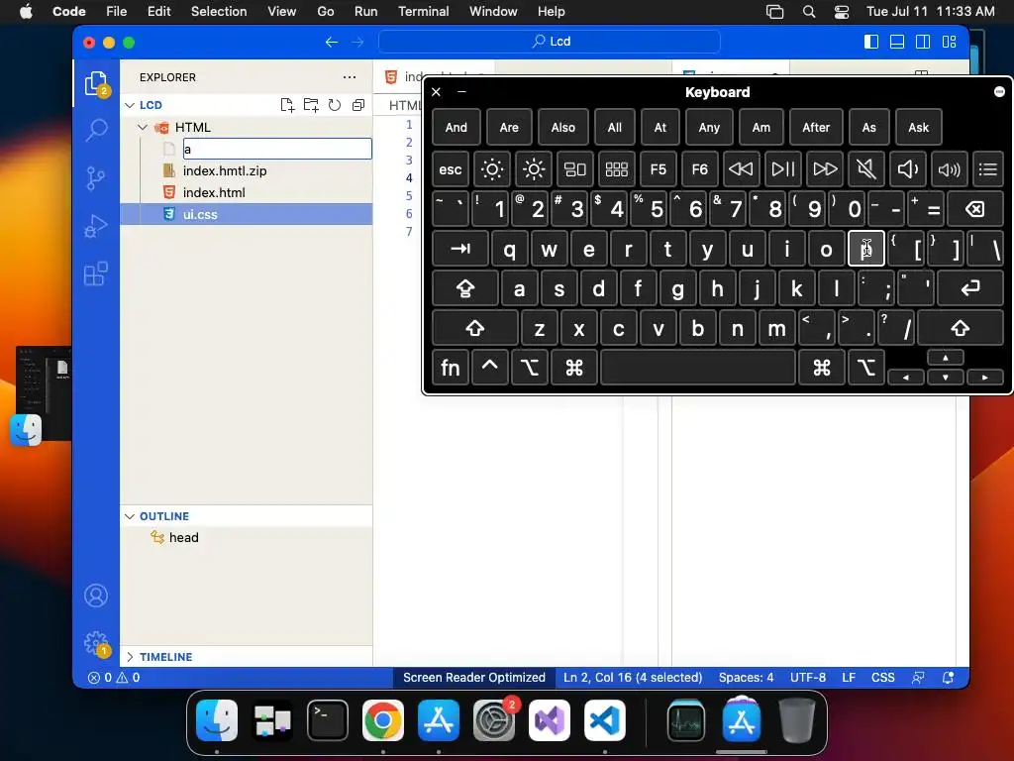Click the fast-forward media key
1014x761 pixels.
(825, 169)
